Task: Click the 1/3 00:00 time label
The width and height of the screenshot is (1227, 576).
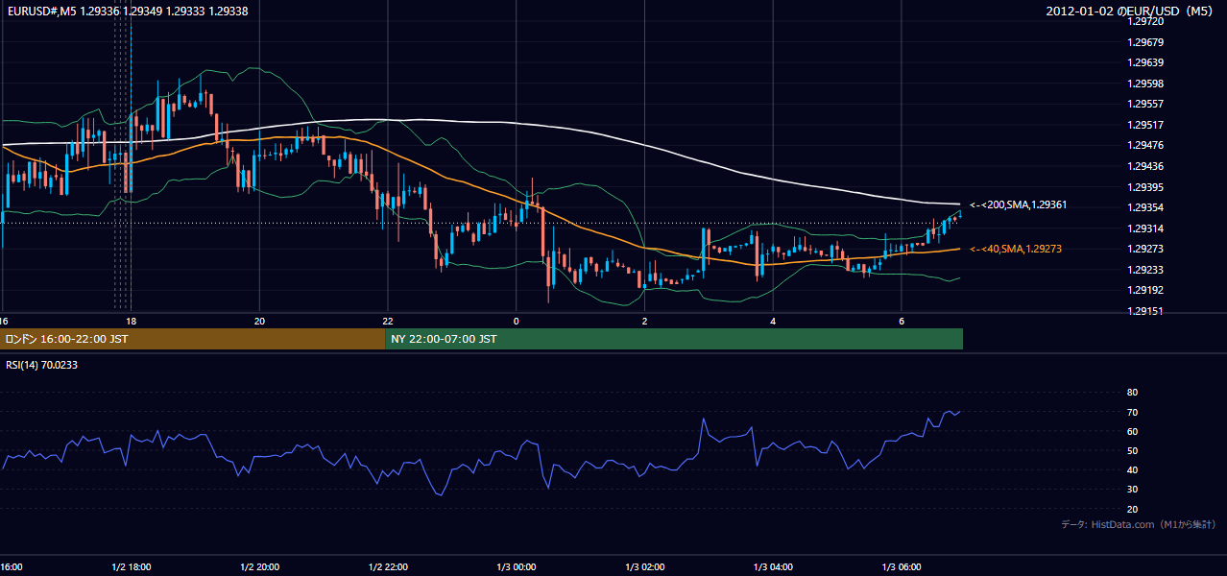Action: click(517, 566)
